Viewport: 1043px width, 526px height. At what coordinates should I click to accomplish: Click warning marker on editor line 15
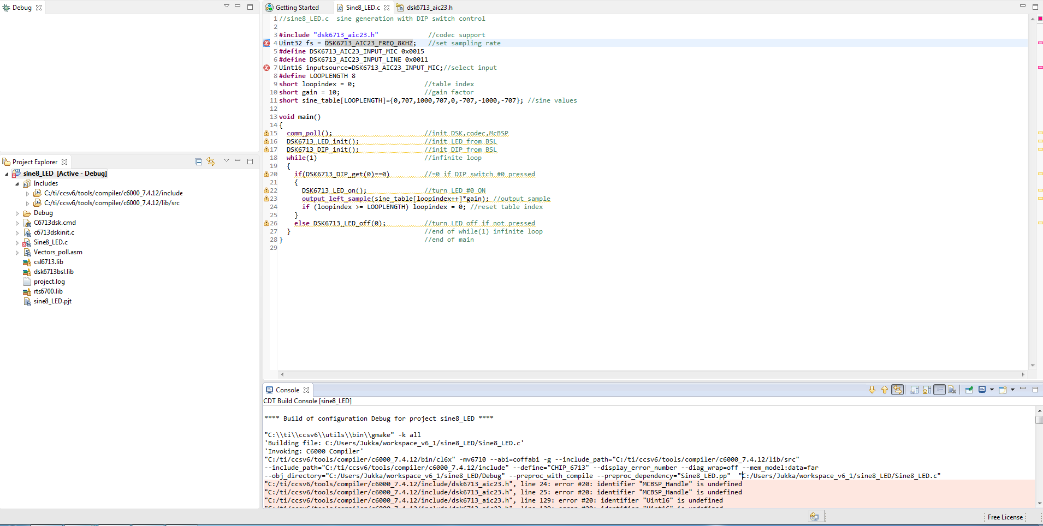pos(266,133)
